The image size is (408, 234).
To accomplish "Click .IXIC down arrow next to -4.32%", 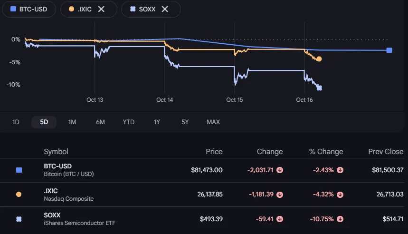I will pyautogui.click(x=340, y=195).
